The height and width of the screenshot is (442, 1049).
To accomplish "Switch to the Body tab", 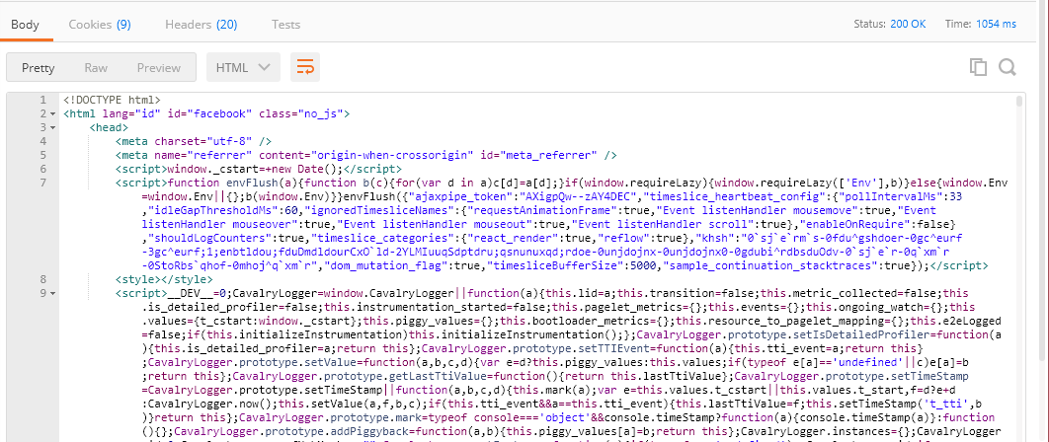I will [x=25, y=25].
